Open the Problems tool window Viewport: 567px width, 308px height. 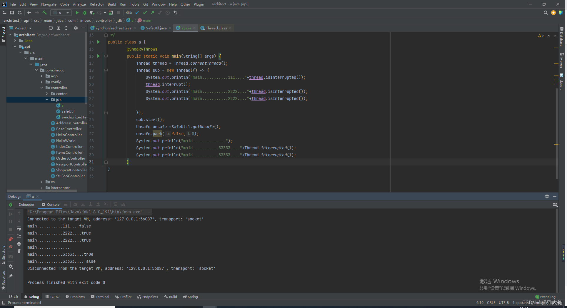75,297
